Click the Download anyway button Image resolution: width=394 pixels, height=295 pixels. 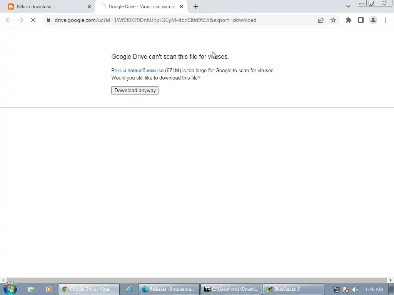click(135, 90)
